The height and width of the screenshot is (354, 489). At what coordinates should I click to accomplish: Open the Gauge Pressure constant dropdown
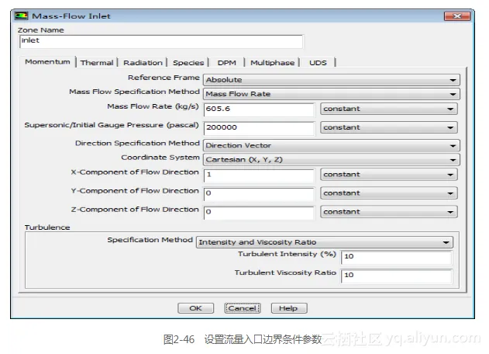(x=389, y=127)
